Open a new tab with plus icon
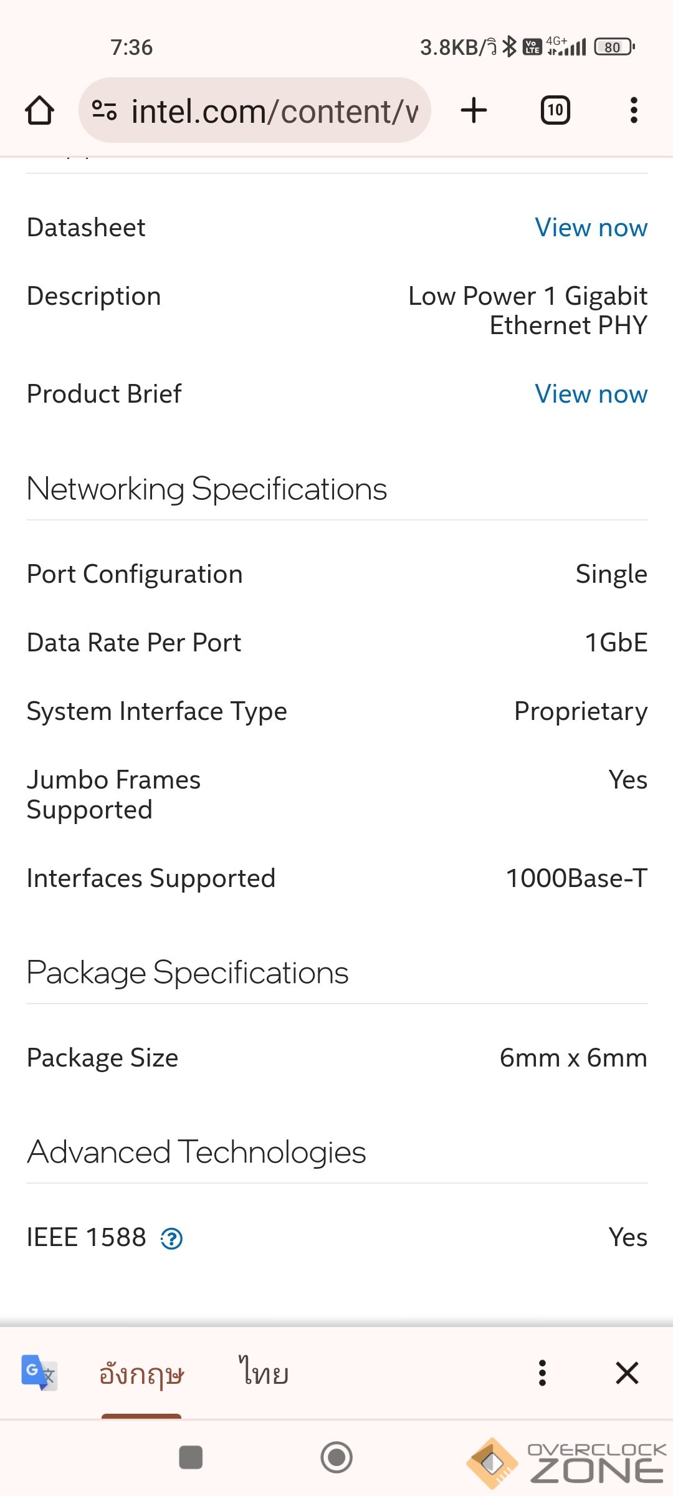 [x=474, y=110]
